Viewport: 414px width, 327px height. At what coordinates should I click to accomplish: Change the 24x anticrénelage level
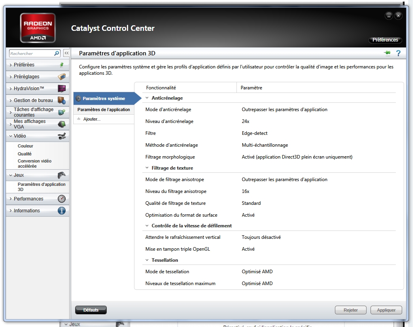[245, 121]
